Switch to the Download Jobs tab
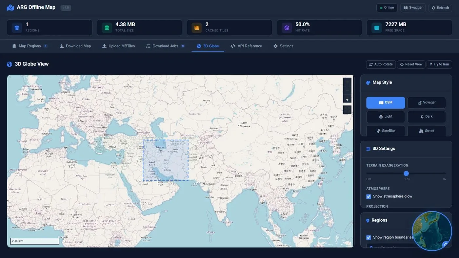The image size is (459, 258). 166,46
